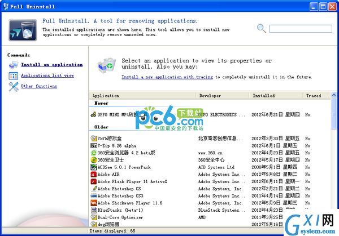The image size is (339, 236).
Task: Click the BlueStacks (beta-1) icon
Action: pyautogui.click(x=93, y=210)
